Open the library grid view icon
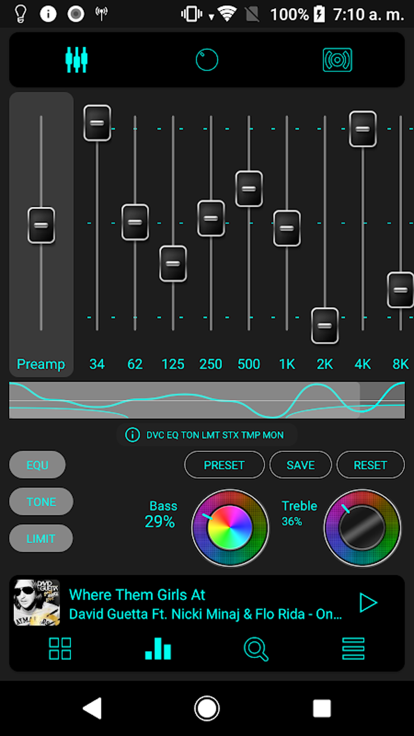This screenshot has height=736, width=414. click(x=60, y=649)
